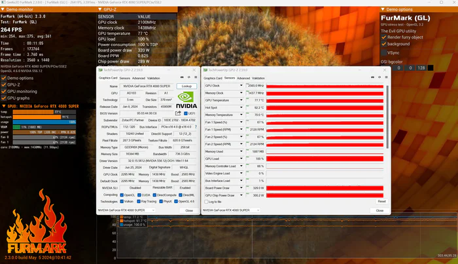Switch to Sensors tab in Graphics Card window
The image size is (458, 264).
[125, 78]
